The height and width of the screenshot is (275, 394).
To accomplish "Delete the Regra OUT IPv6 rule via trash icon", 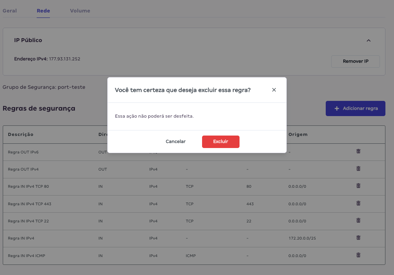I will 358,151.
